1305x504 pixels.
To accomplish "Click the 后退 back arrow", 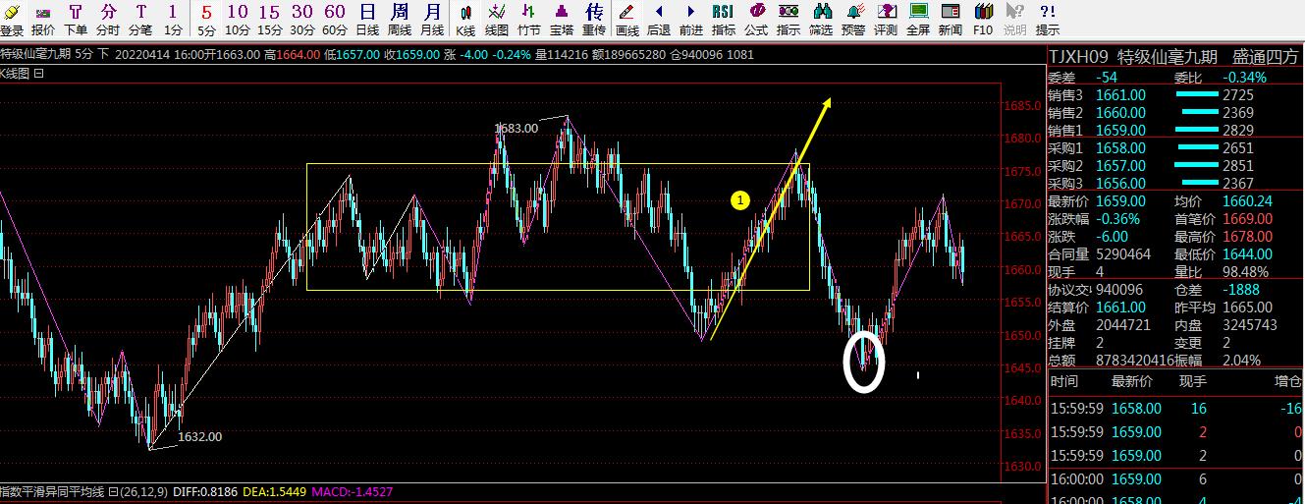I will pyautogui.click(x=659, y=19).
